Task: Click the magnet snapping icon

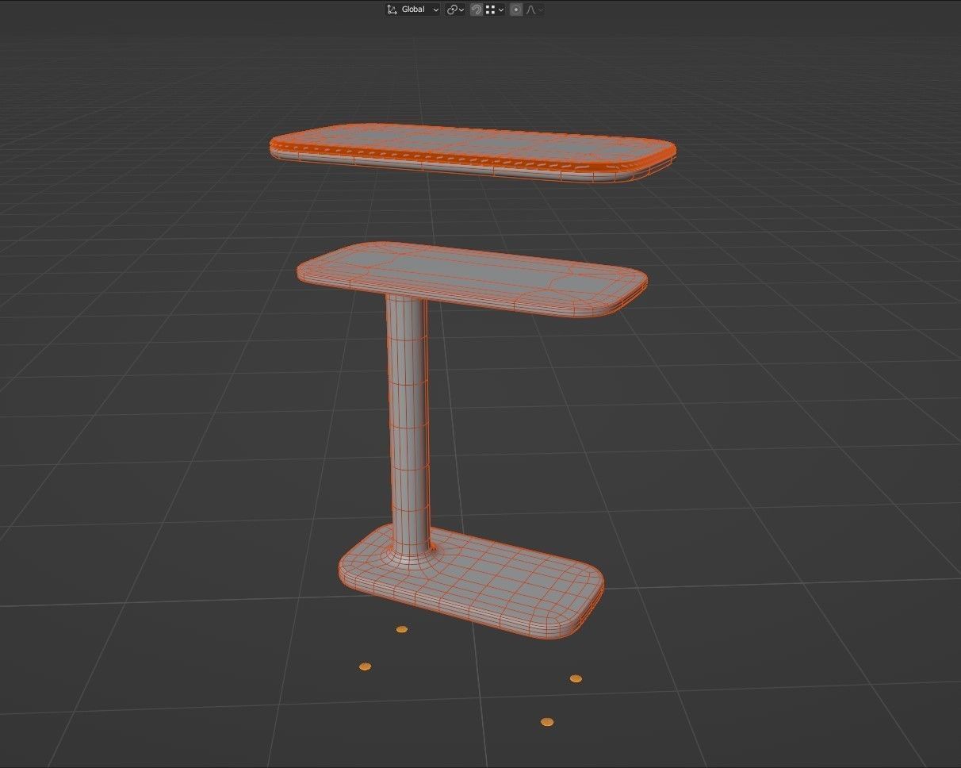Action: click(x=474, y=9)
